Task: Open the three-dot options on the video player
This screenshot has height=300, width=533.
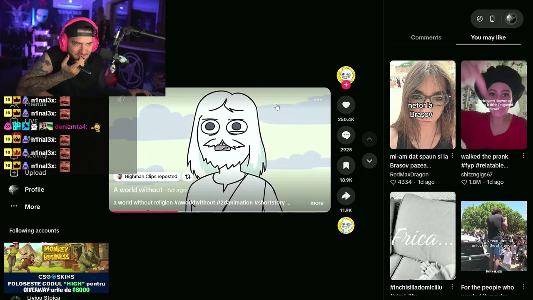Action: (x=318, y=100)
